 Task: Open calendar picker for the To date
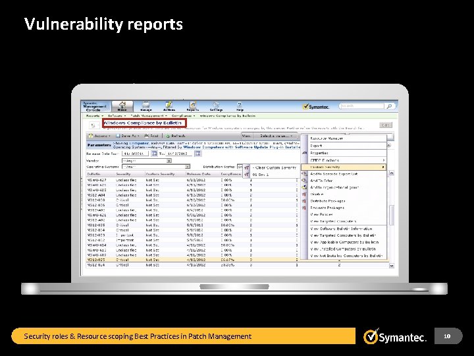[x=198, y=154]
